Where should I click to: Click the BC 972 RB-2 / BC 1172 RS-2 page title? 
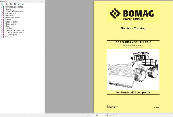click(133, 42)
